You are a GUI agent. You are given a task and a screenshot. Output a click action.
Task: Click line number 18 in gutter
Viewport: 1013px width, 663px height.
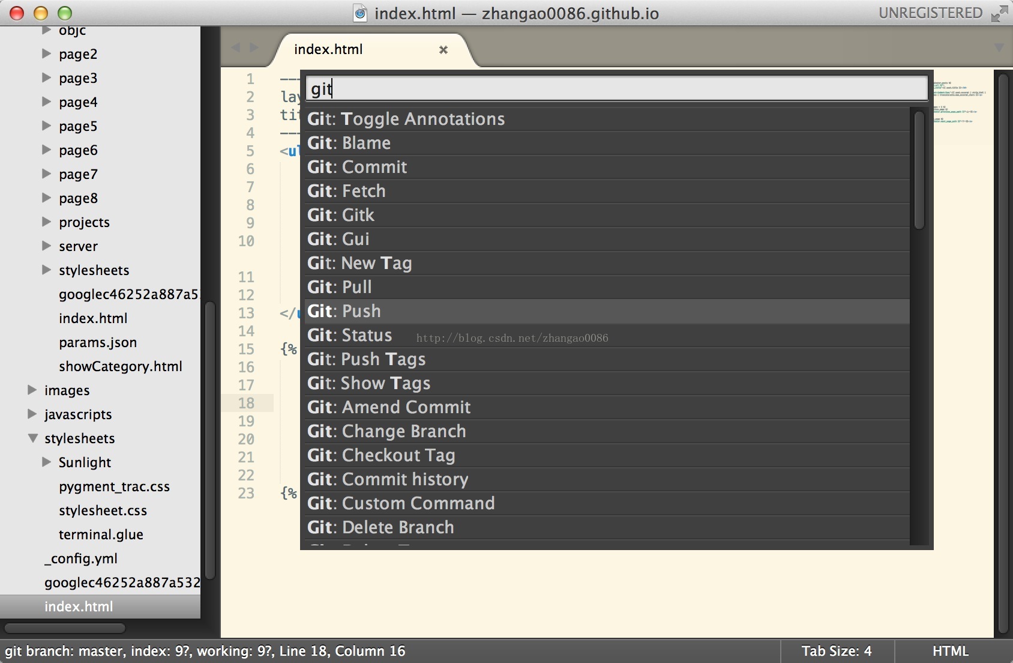click(x=246, y=403)
